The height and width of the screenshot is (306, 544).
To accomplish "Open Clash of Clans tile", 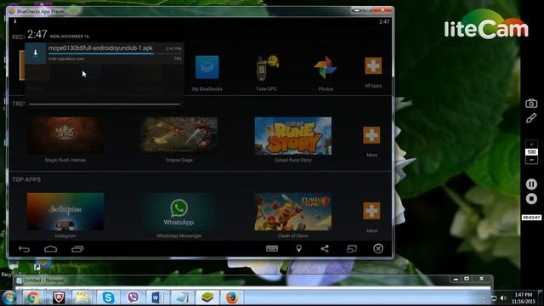I will click(x=292, y=212).
